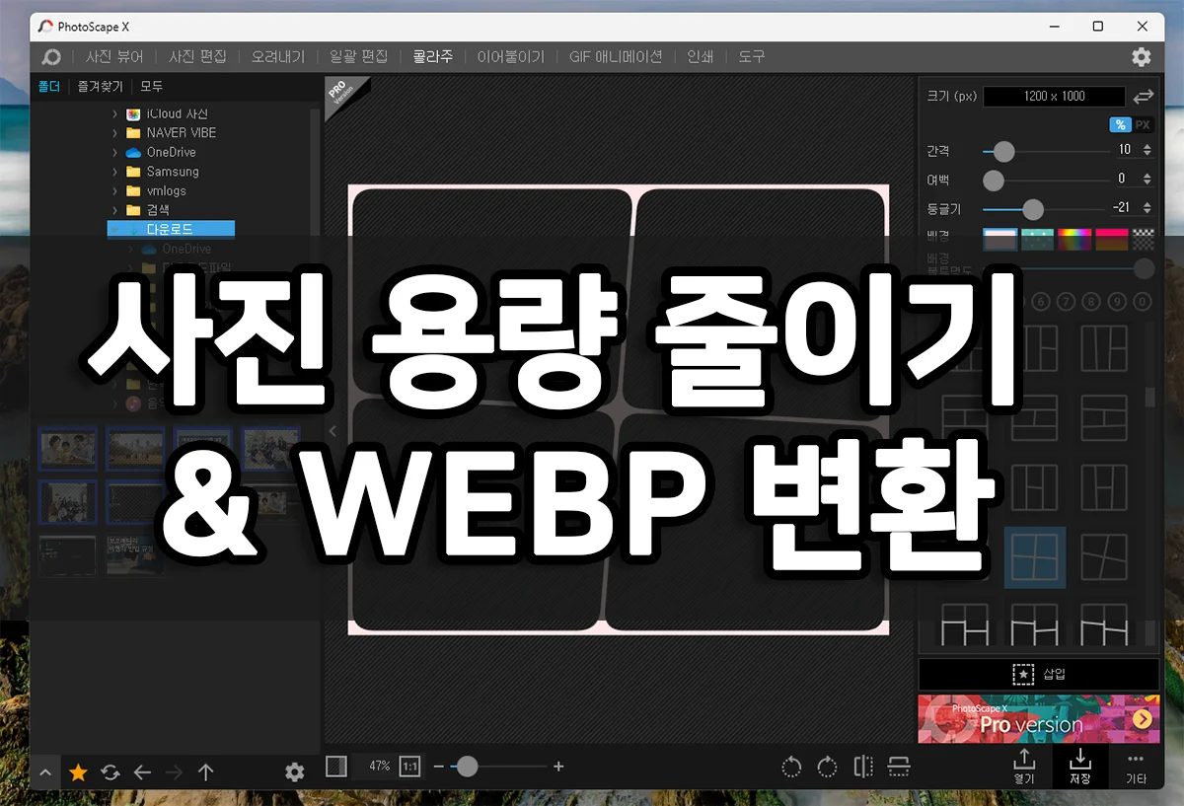Click the 열기 (open) icon at bottom right

pyautogui.click(x=1023, y=765)
